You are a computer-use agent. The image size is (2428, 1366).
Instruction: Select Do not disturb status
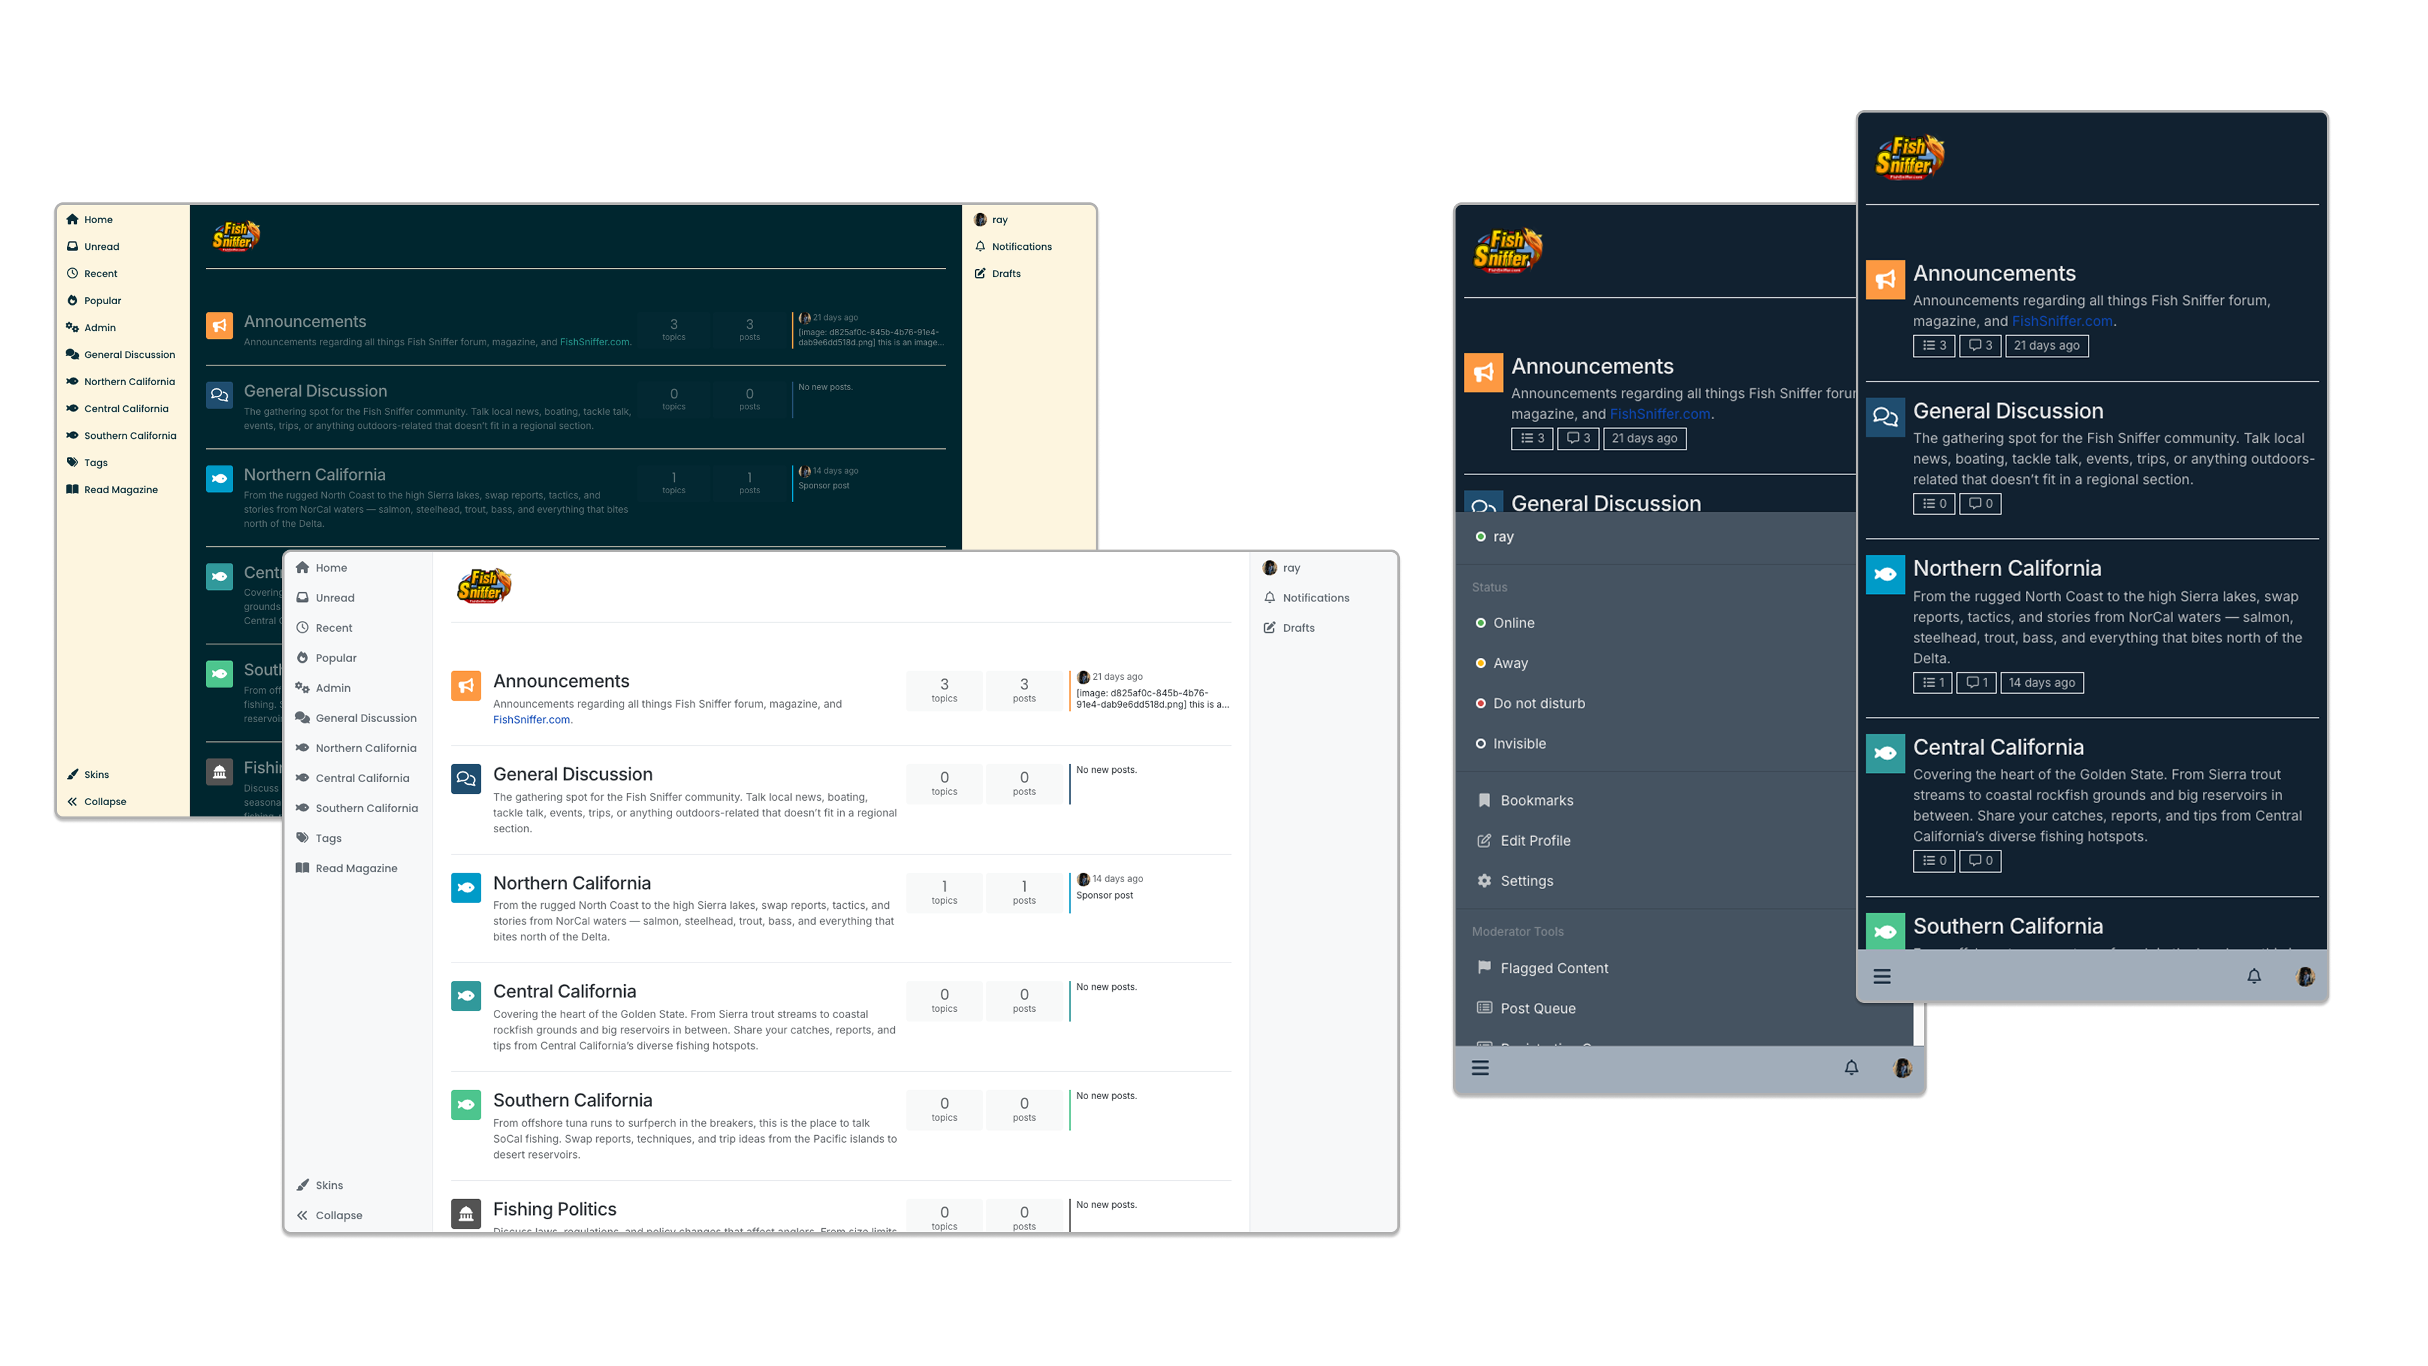1538,705
